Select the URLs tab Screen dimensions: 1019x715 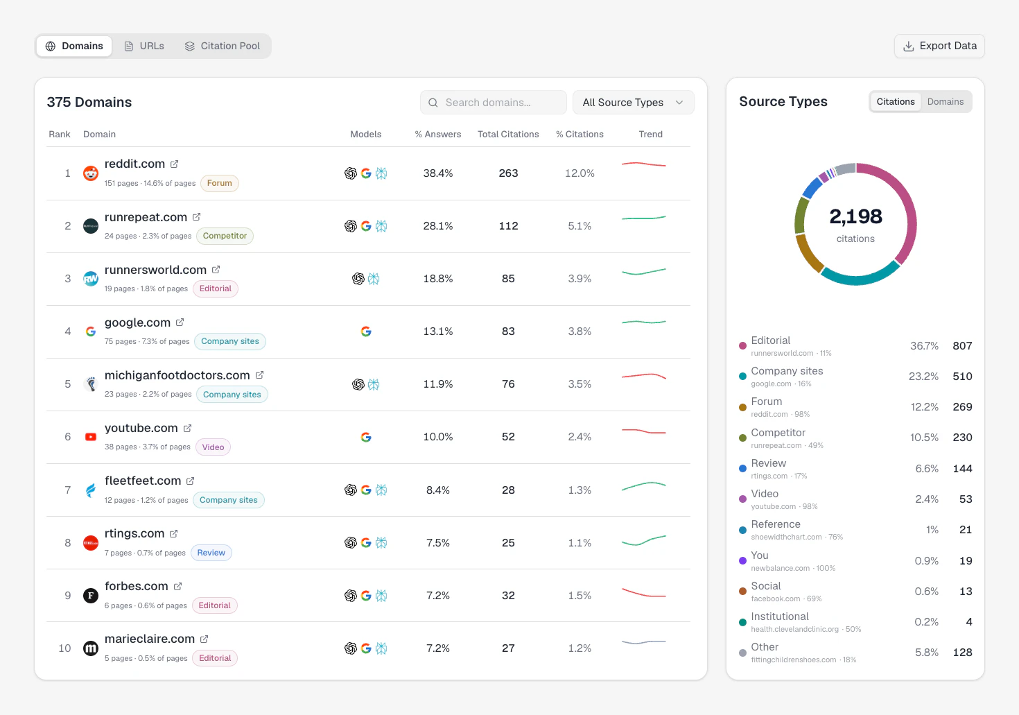144,46
